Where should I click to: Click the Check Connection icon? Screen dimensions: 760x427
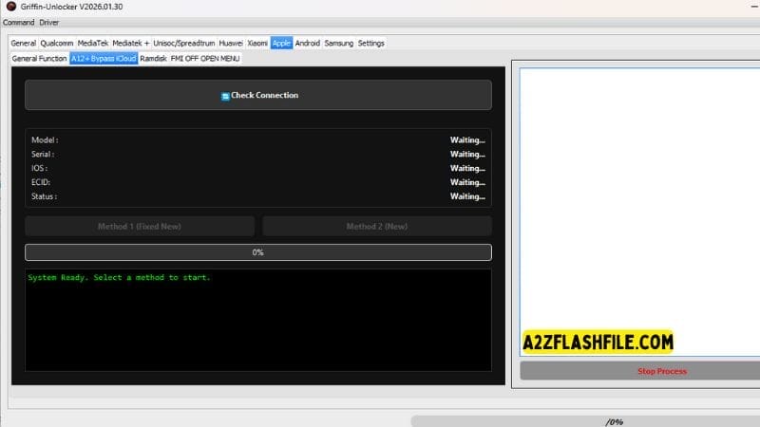(x=225, y=97)
